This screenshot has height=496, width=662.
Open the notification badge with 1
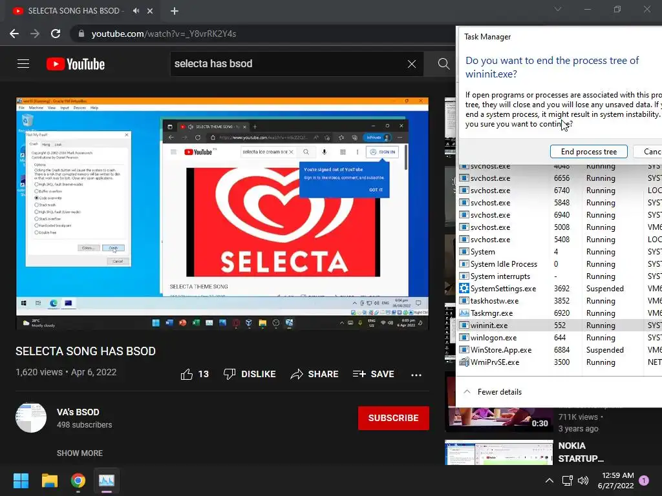point(644,480)
